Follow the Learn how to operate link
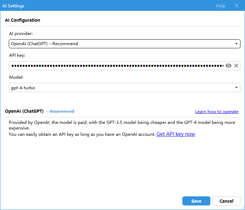This screenshot has height=210, width=245. [217, 112]
